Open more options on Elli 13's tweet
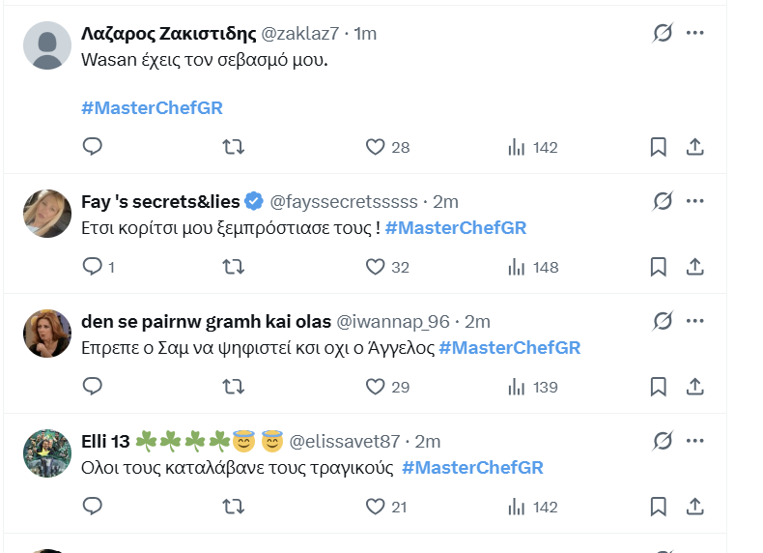This screenshot has height=553, width=763. click(694, 441)
